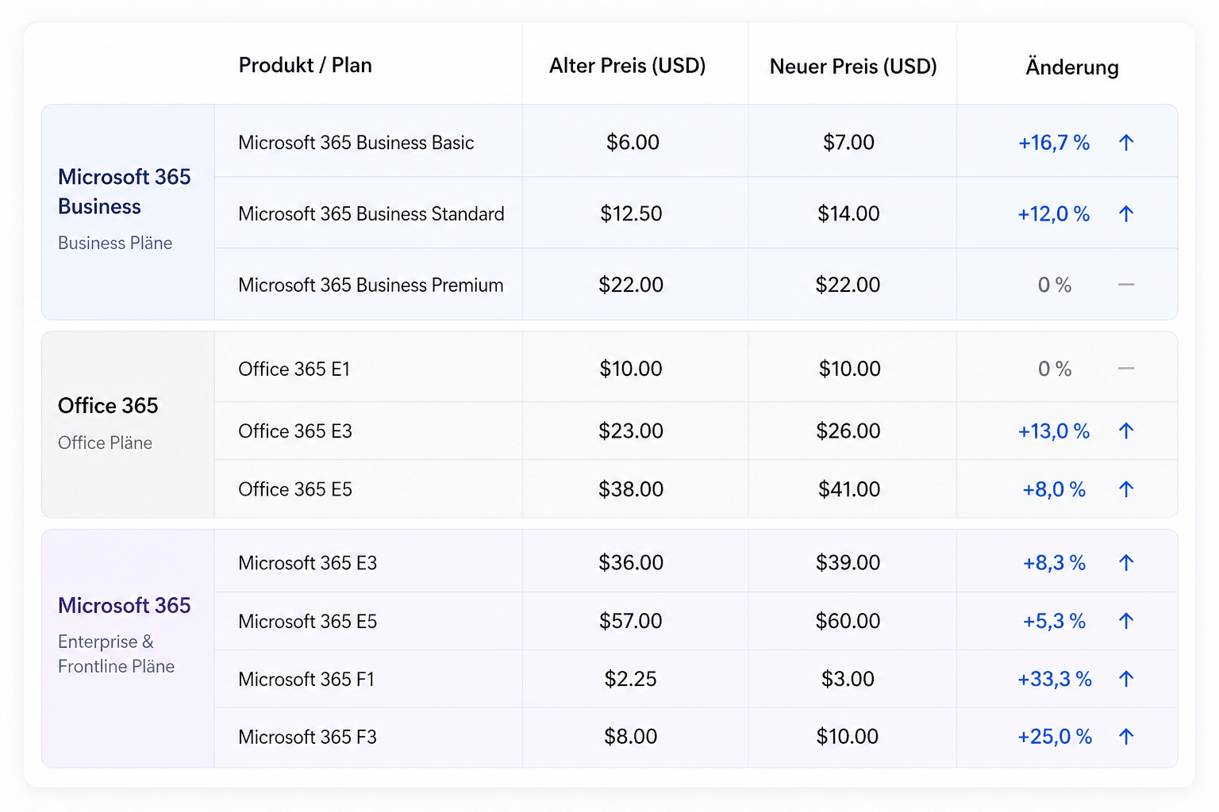
Task: Click the Microsoft 365 Business group heading
Action: [x=125, y=191]
